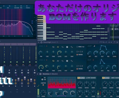The height and width of the screenshot is (98, 119).
Task: Select LOW BAND mode A
Action: (78, 78)
